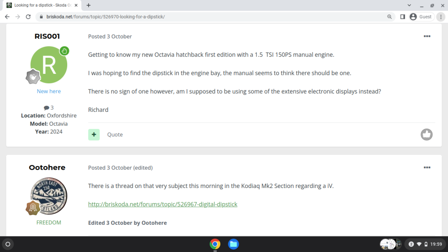Click 'Model: Octavia' text

[x=48, y=124]
